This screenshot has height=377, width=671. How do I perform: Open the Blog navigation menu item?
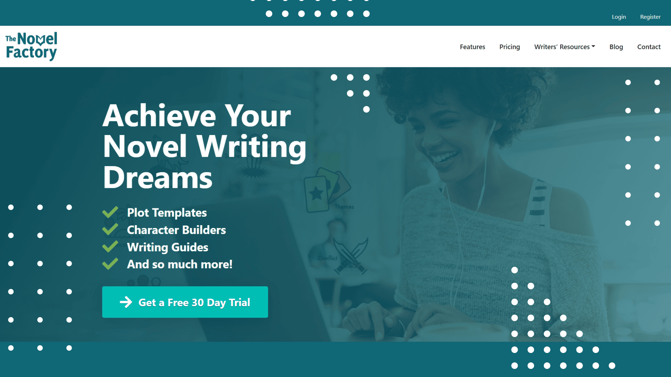tap(616, 46)
